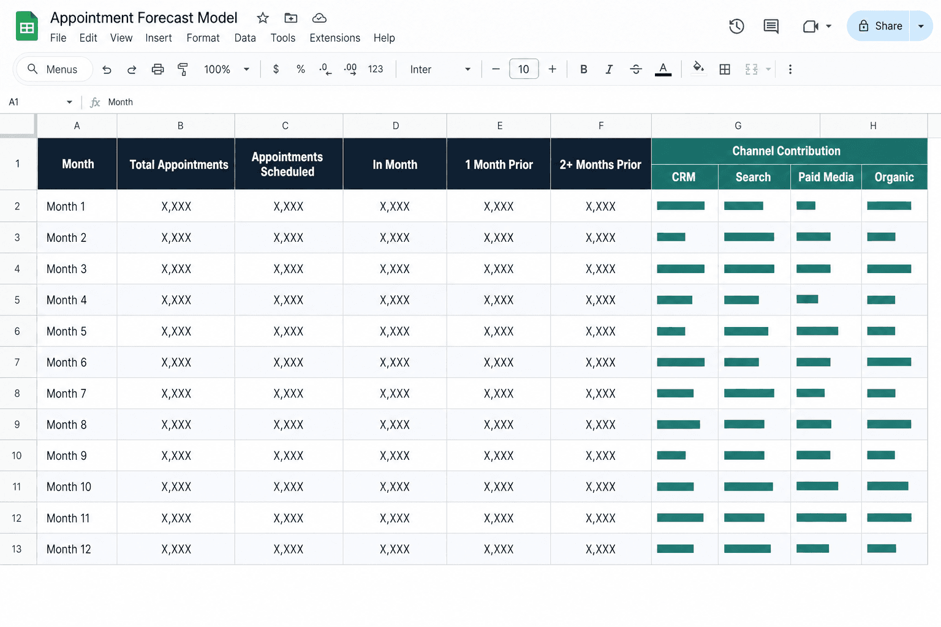
Task: Open the Data menu
Action: (245, 38)
